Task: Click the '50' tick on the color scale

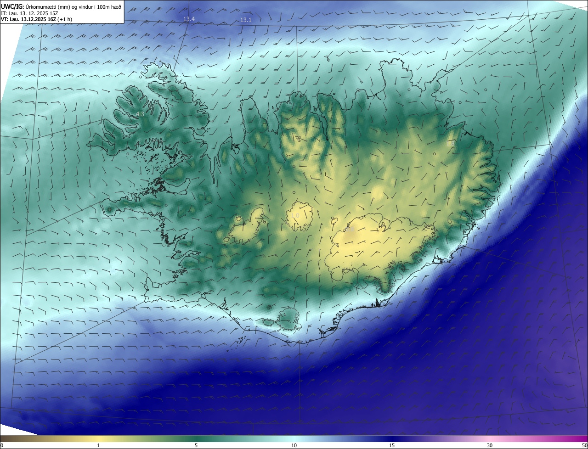Action: coord(584,445)
